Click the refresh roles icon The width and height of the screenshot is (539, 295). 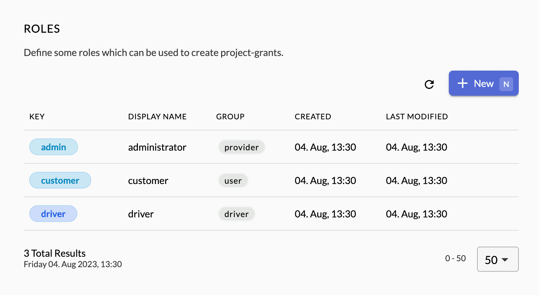[429, 84]
